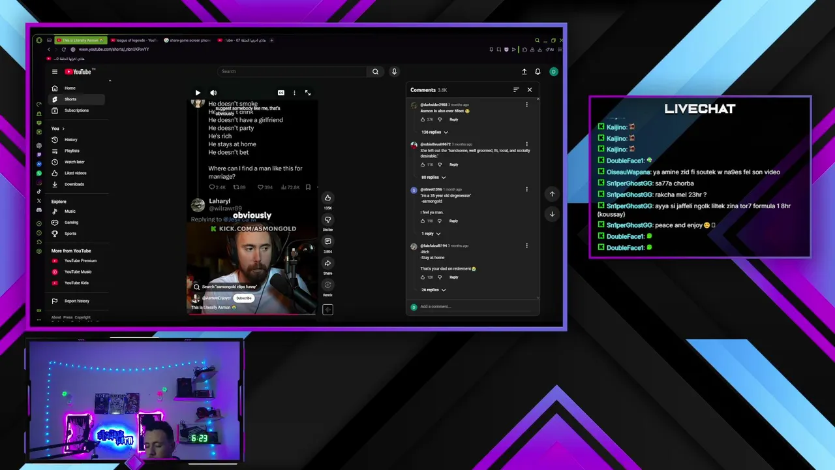Open YouTube Premium link
Viewport: 835px width, 470px height.
(x=77, y=260)
